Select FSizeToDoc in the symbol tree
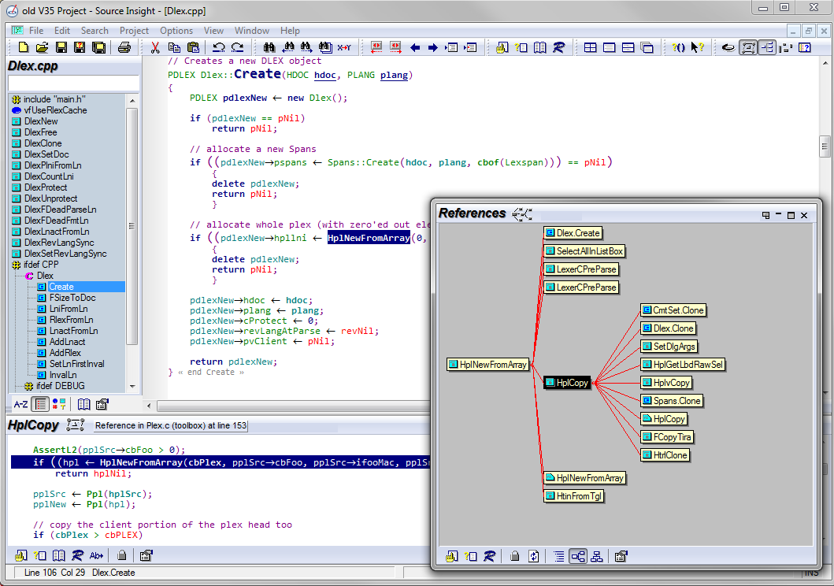This screenshot has height=586, width=834. pyautogui.click(x=72, y=298)
